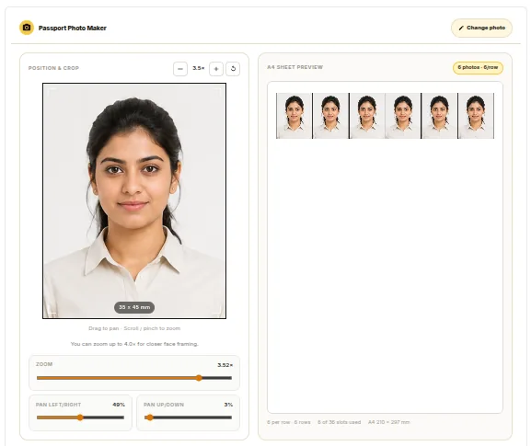Click the 3.52× zoom value

(225, 365)
